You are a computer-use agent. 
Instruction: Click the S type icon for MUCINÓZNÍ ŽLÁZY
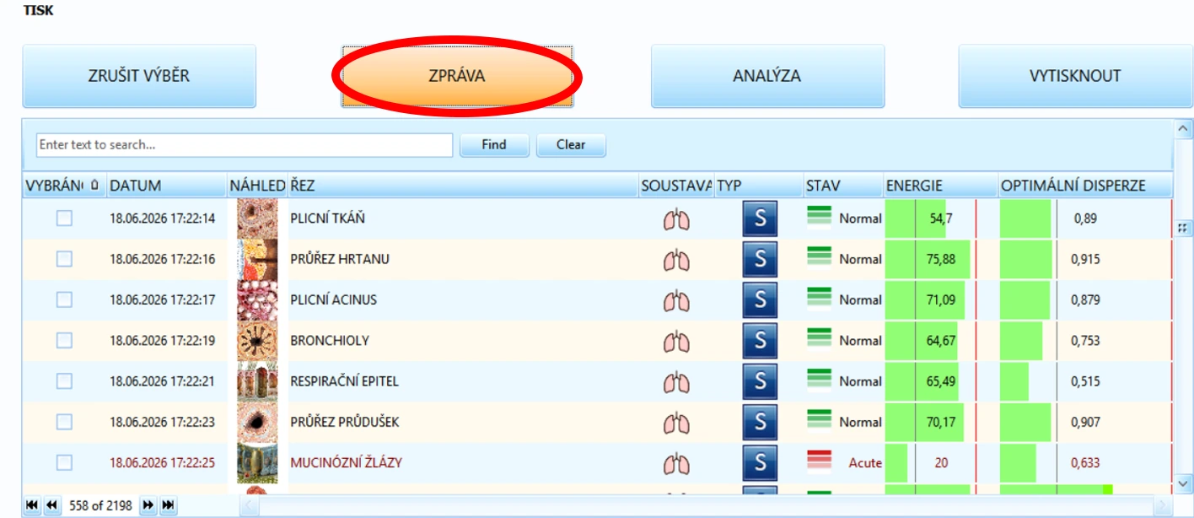pos(760,462)
